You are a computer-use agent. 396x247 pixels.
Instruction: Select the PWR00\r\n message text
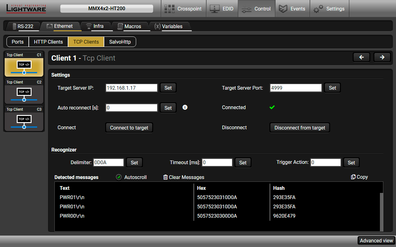tap(72, 216)
